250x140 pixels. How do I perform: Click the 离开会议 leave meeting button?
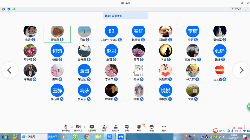click(x=238, y=128)
